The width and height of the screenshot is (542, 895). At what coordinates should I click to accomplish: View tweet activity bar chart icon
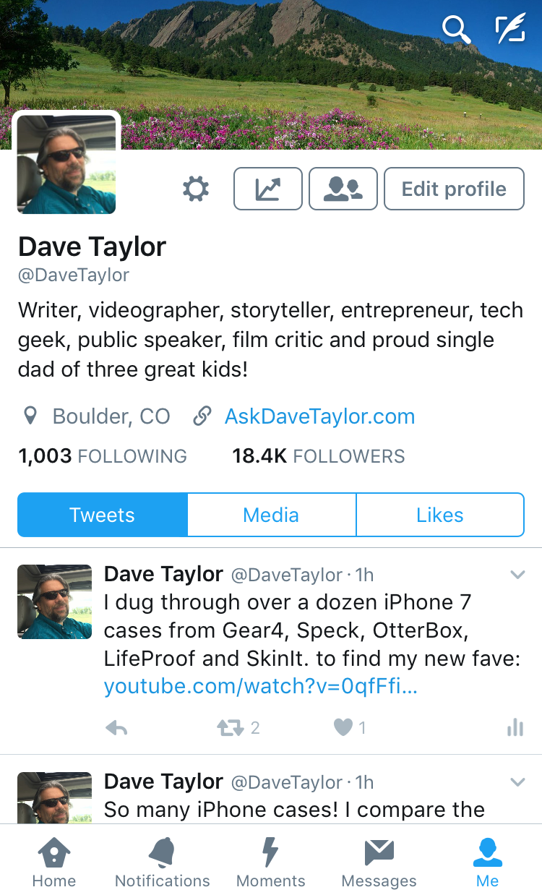515,727
